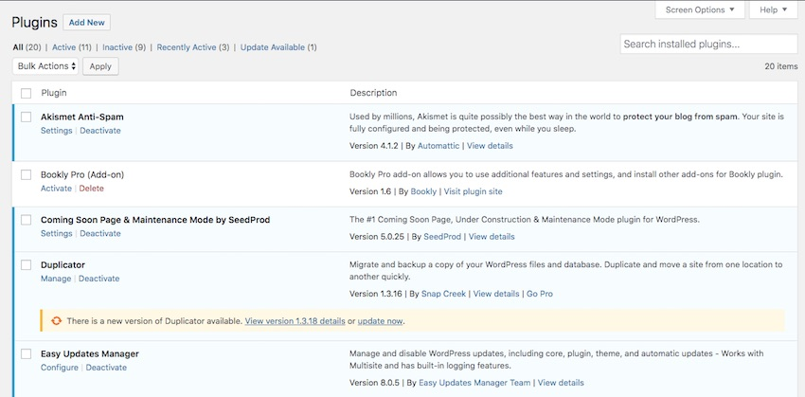Click the Duplicator Go Pro link
The width and height of the screenshot is (805, 397).
[540, 294]
